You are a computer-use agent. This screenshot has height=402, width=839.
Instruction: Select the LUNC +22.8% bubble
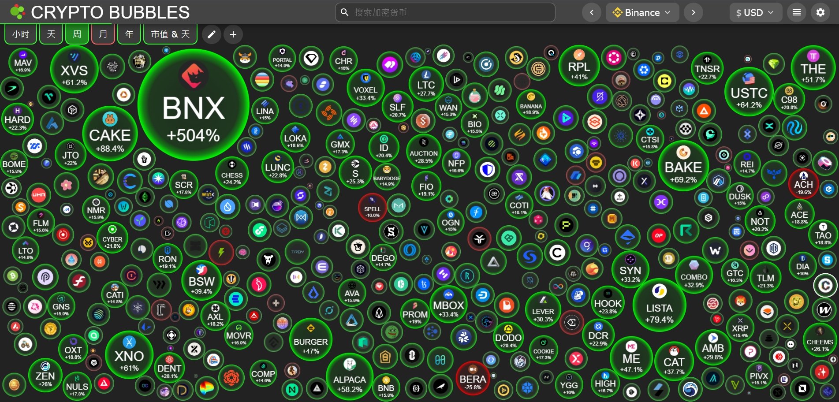(278, 167)
